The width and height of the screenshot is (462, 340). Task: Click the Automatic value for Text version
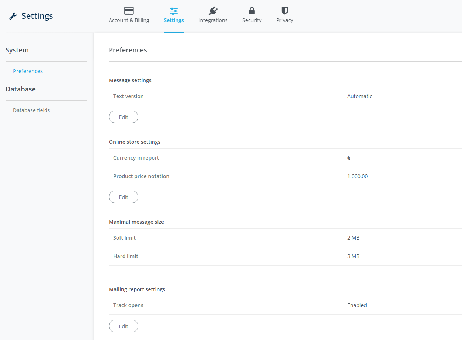pyautogui.click(x=359, y=96)
